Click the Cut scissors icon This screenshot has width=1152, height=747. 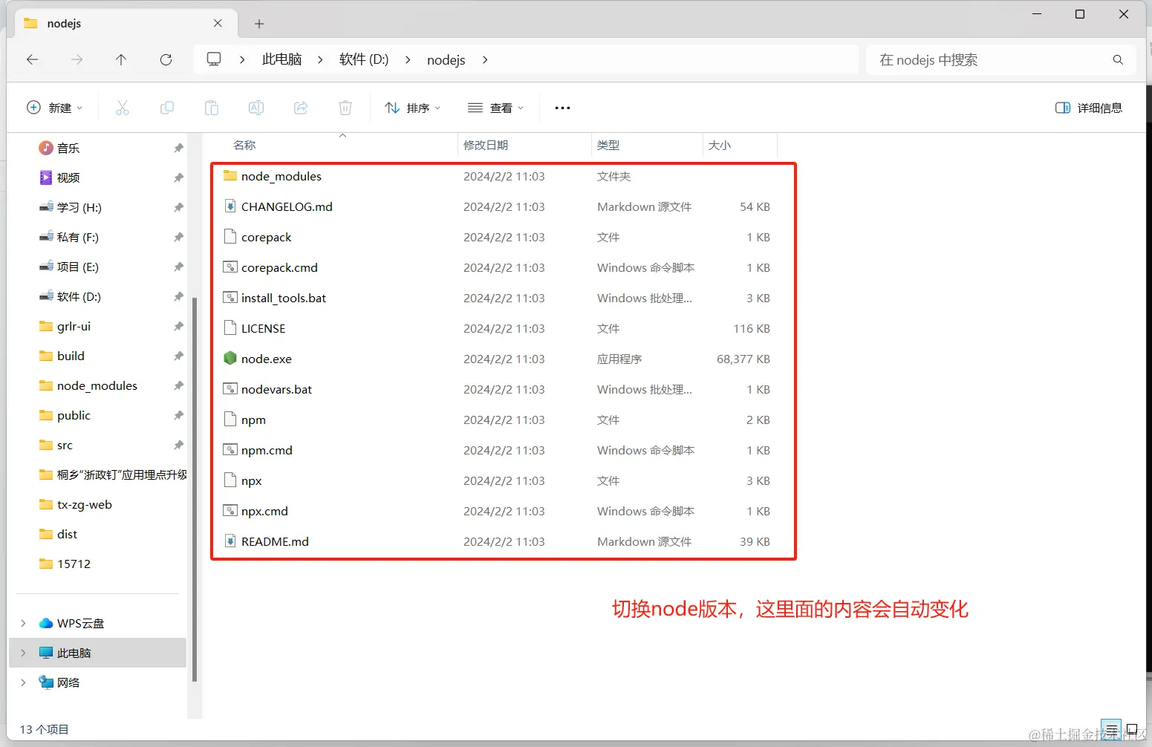click(x=123, y=108)
